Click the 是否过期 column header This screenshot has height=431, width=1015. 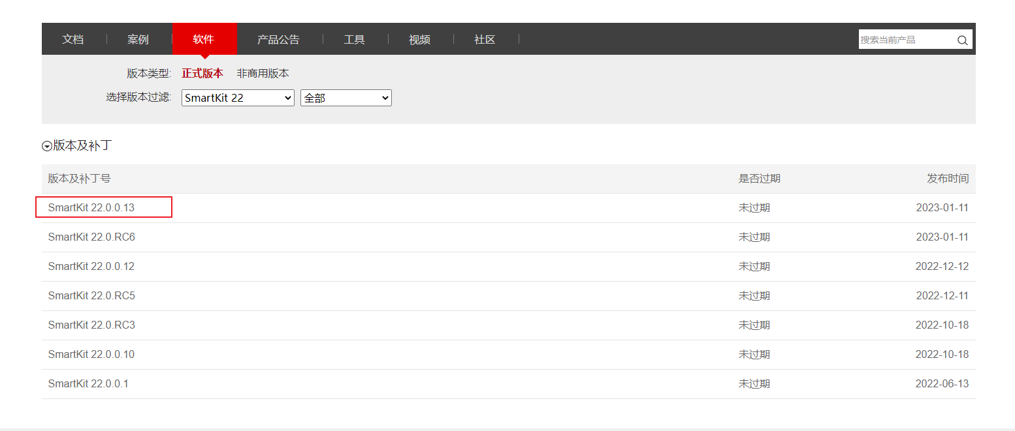tap(760, 179)
